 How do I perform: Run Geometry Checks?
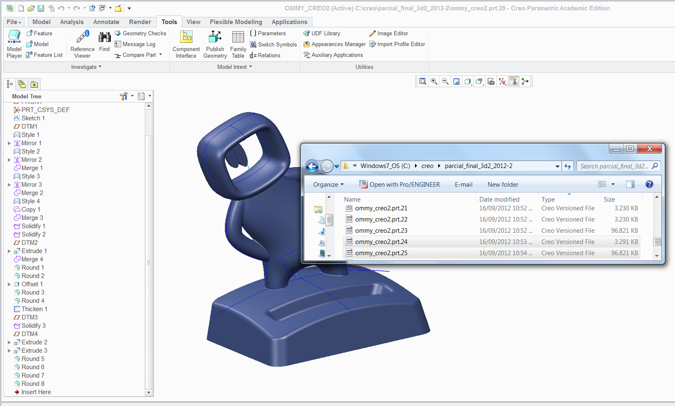coord(140,33)
